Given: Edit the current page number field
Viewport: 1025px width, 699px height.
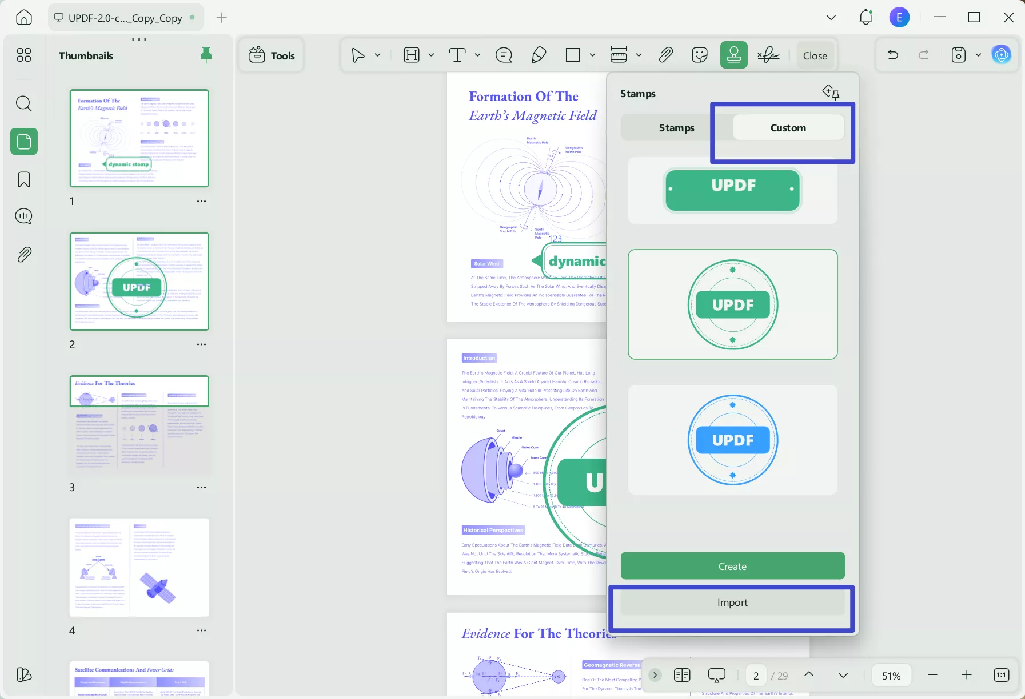Looking at the screenshot, I should (x=756, y=676).
